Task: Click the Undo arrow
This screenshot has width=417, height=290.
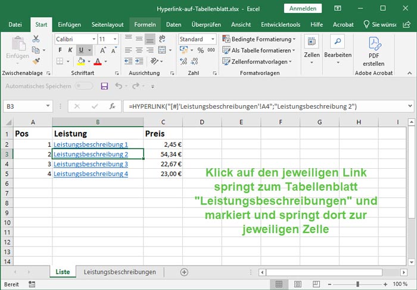Action: click(119, 86)
